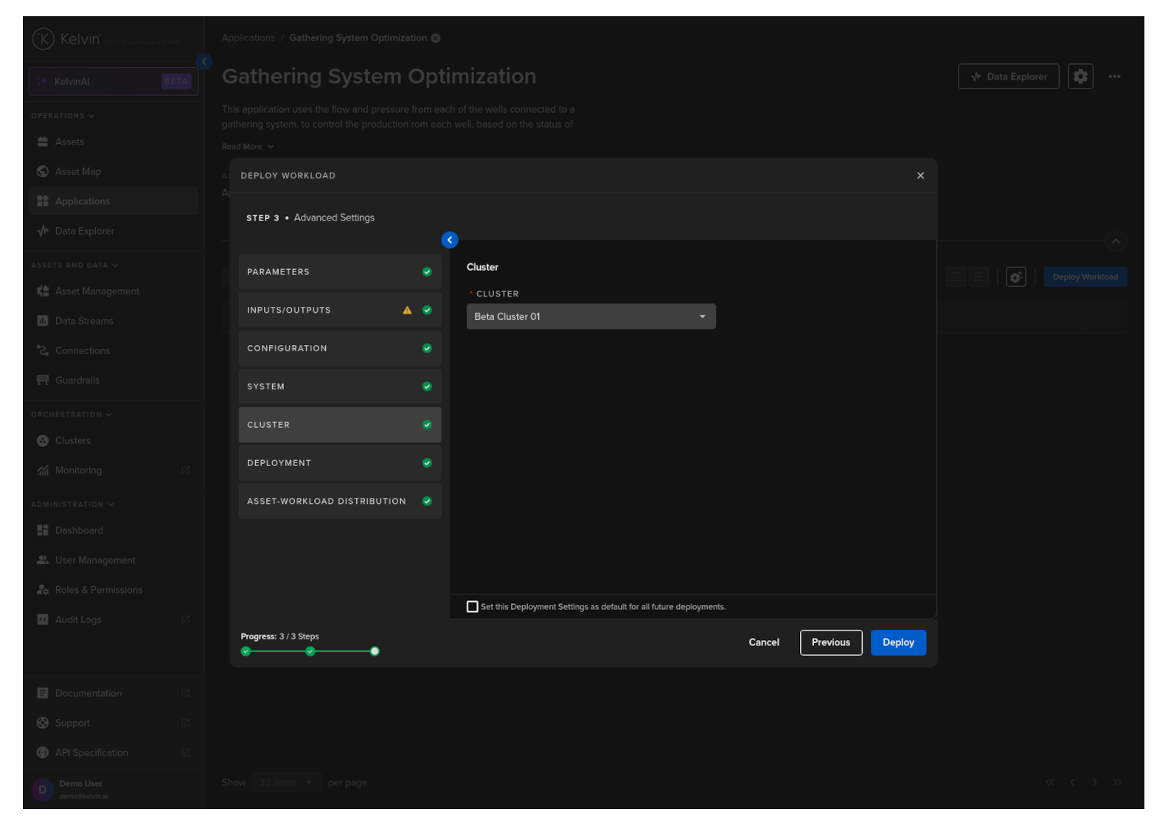Click the Kelvin logo icon
Image resolution: width=1168 pixels, height=826 pixels.
click(44, 39)
